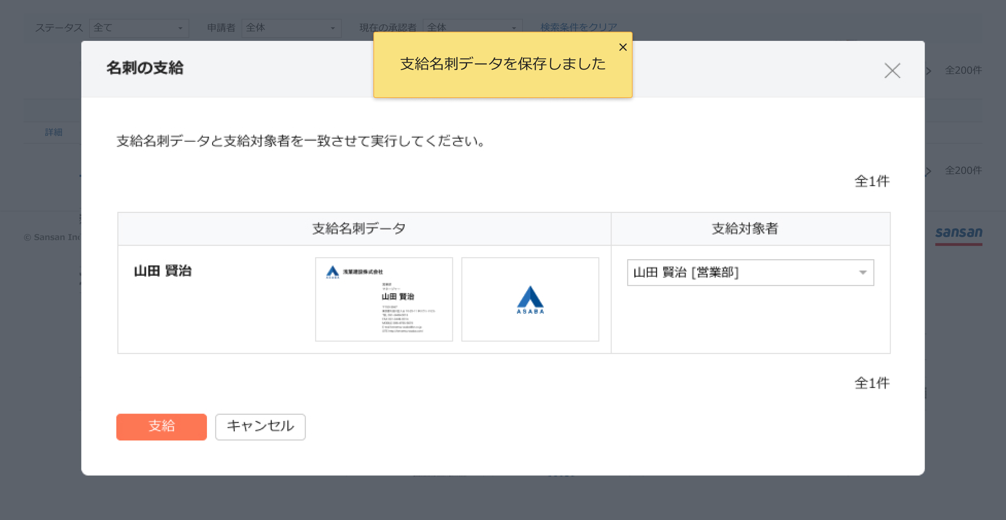Viewport: 1006px width, 520px height.
Task: Go to next page with lower arrow
Action: click(929, 171)
